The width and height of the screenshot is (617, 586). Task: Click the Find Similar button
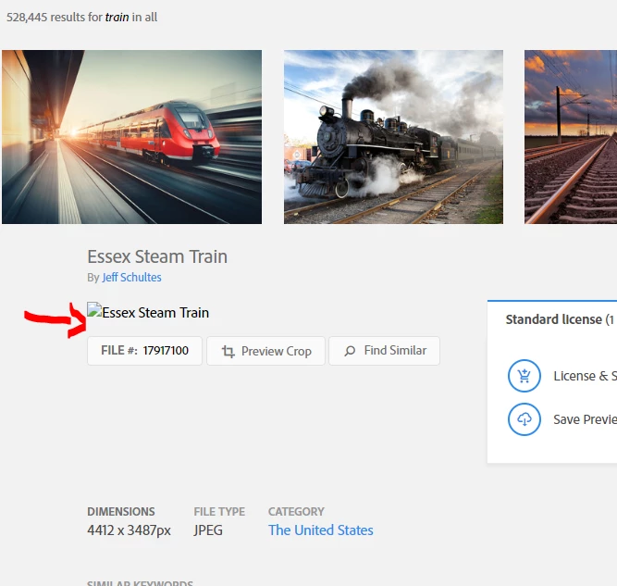point(385,351)
